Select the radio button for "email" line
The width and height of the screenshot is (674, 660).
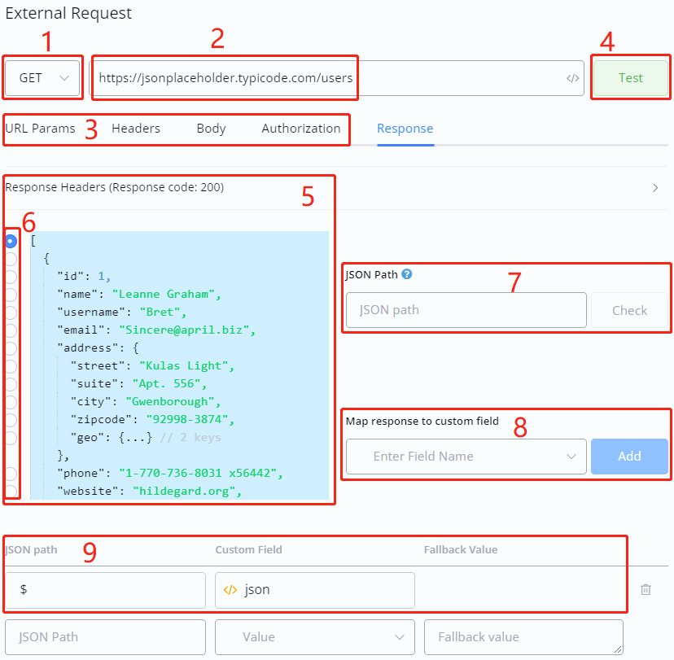[11, 330]
